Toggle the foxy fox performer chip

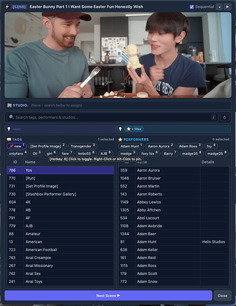pyautogui.click(x=149, y=154)
